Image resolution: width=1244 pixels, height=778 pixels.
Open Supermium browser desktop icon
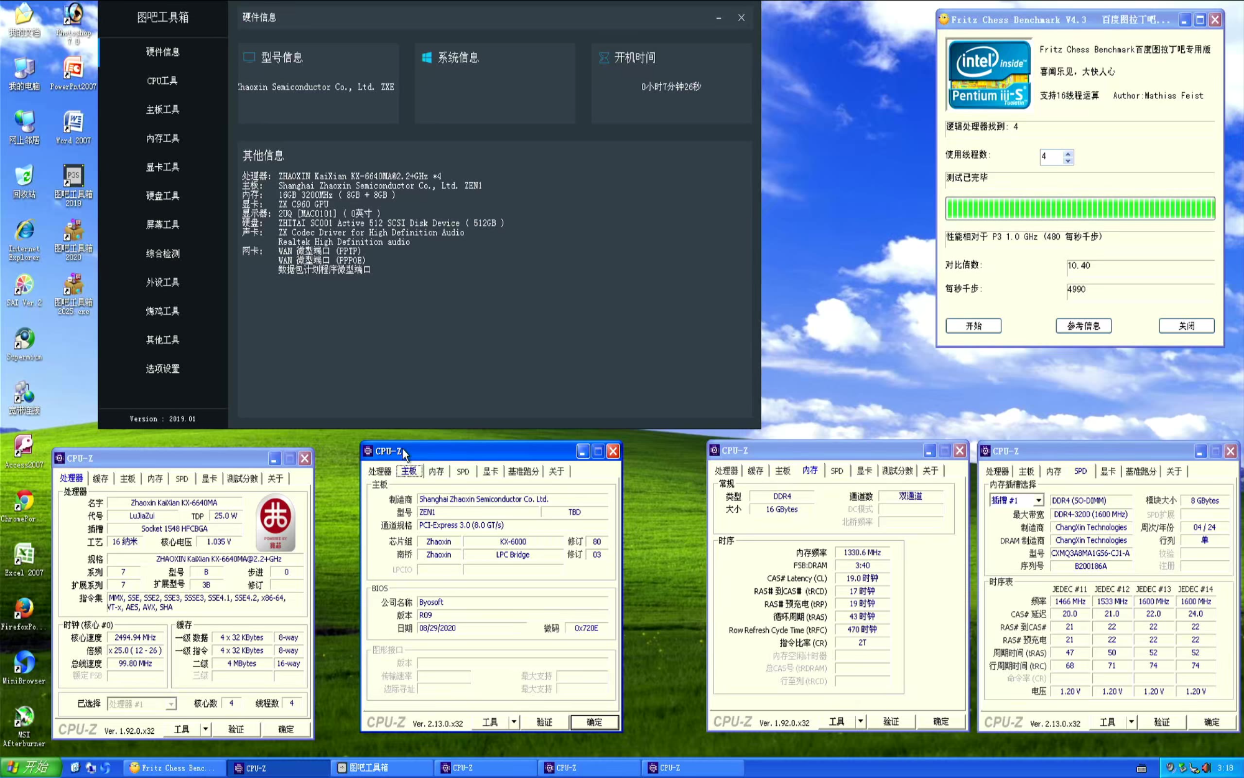tap(24, 344)
